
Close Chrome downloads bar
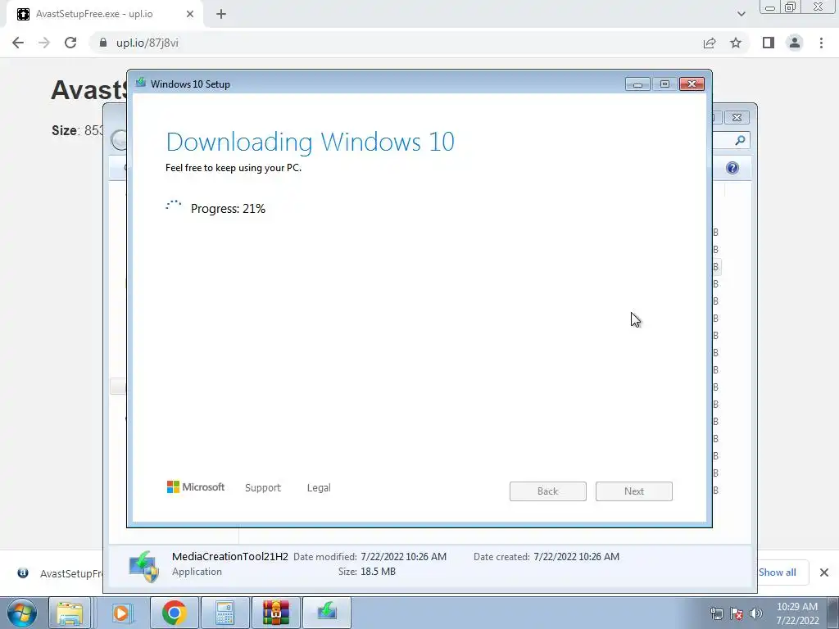pyautogui.click(x=824, y=572)
